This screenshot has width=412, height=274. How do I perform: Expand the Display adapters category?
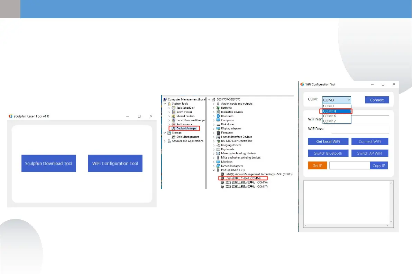[214, 128]
